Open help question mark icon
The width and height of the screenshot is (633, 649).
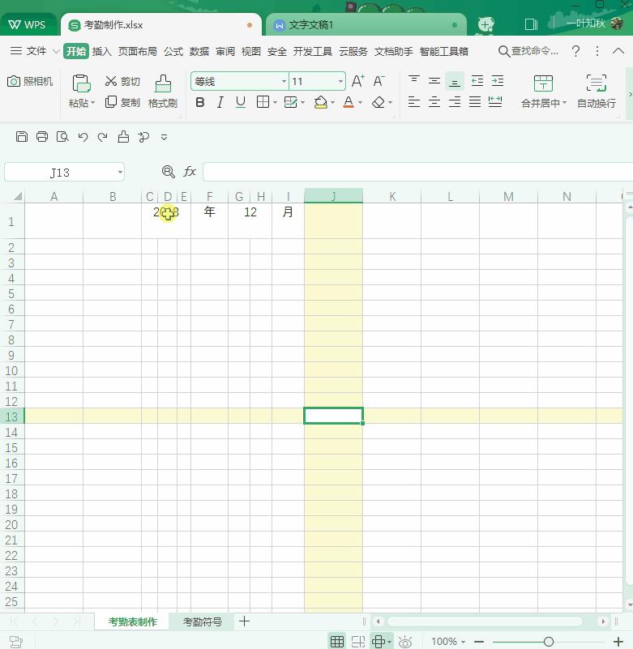[x=575, y=51]
